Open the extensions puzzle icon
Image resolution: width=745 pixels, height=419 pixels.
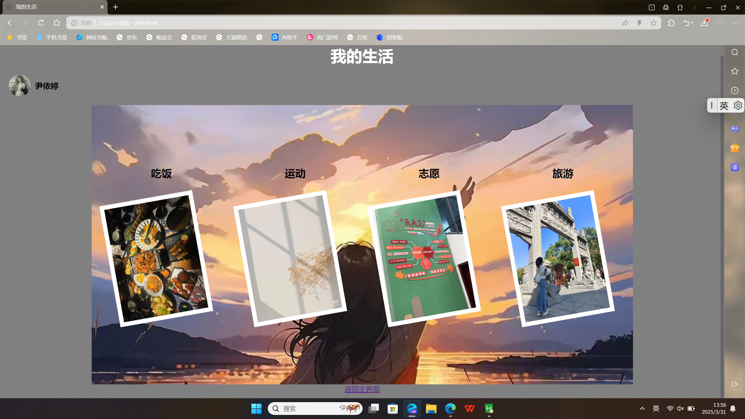[x=671, y=23]
